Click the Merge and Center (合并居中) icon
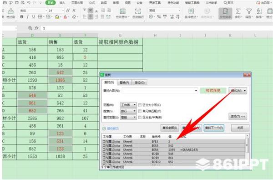Screen dimensions: 273x180 (122, 13)
